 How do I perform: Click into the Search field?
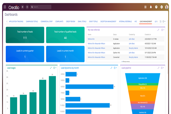(x=43, y=7)
